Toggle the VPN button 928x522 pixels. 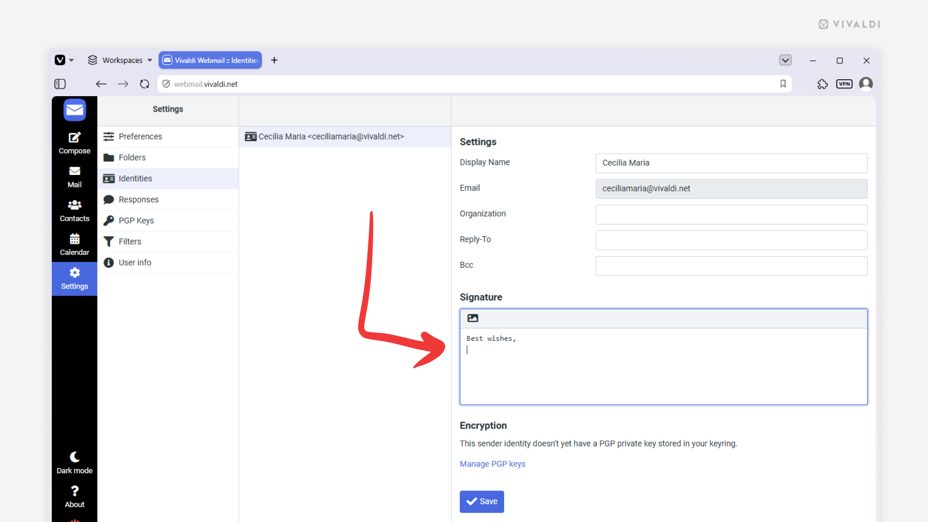coord(844,84)
